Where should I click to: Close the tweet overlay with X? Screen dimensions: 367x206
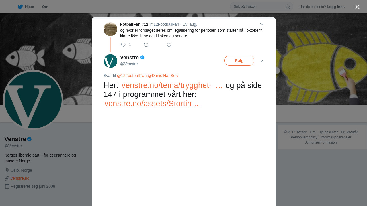click(357, 7)
